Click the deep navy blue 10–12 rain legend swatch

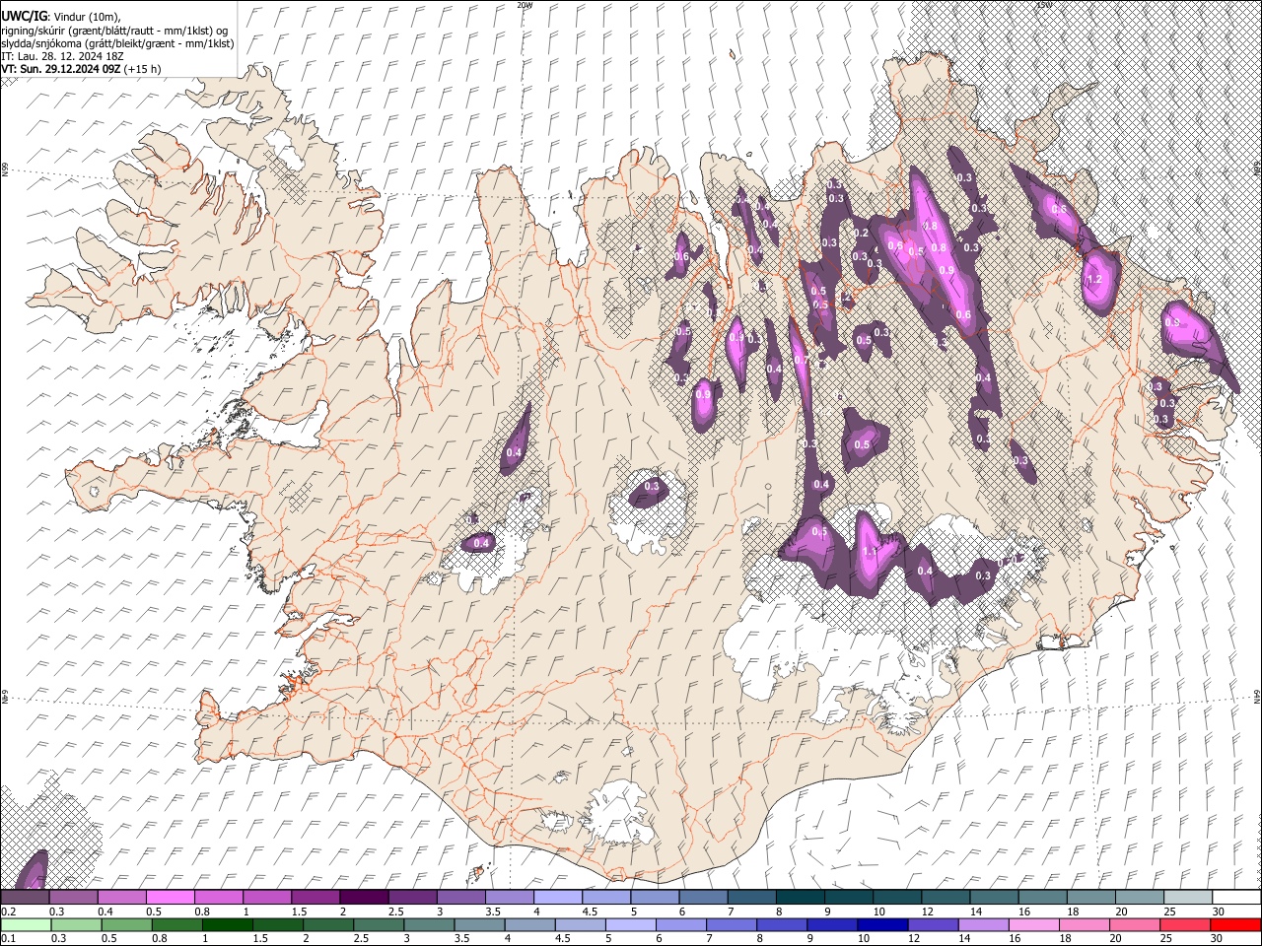point(883,924)
